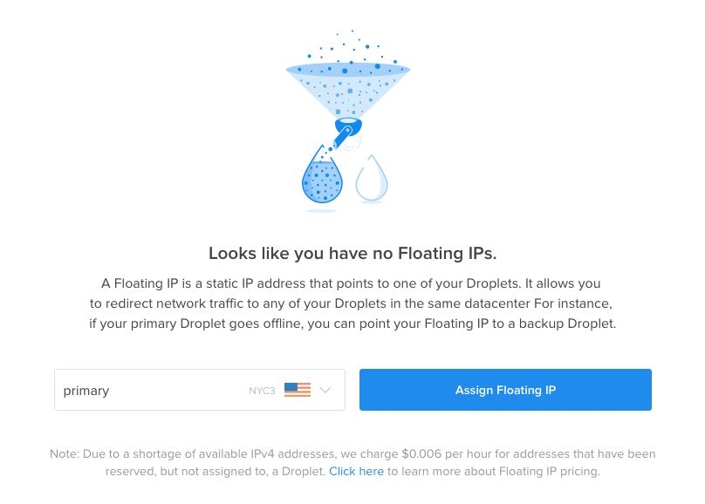
Task: Click the NYC3 region label
Action: pos(262,391)
